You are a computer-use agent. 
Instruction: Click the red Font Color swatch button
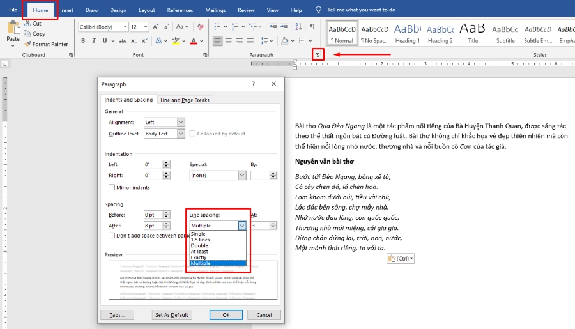(193, 41)
